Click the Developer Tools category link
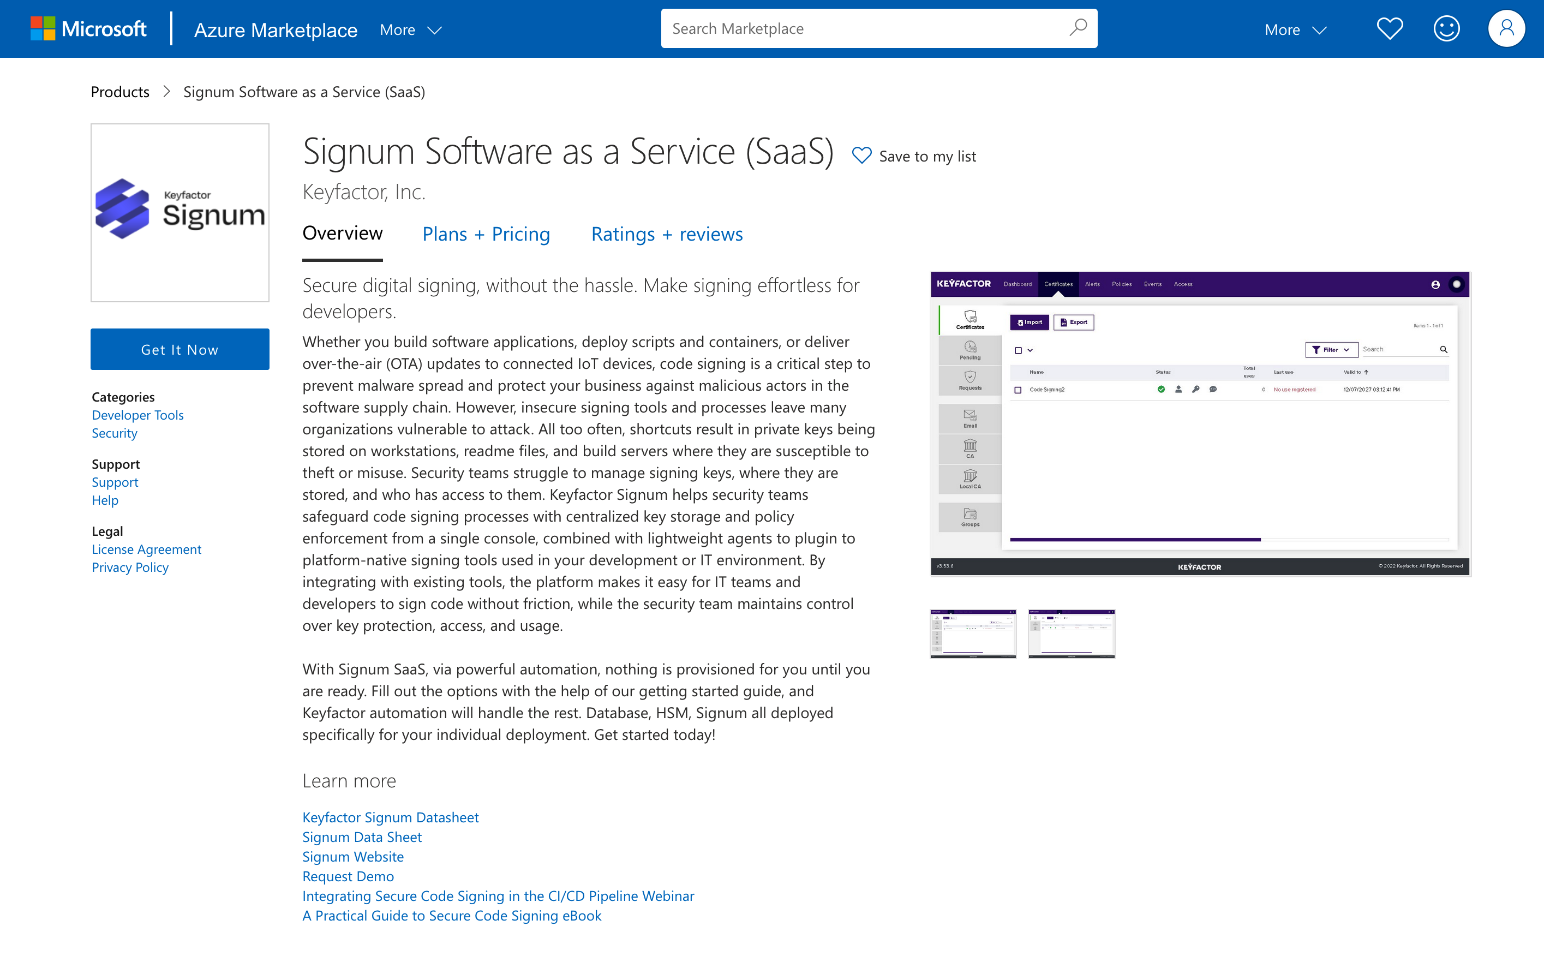The height and width of the screenshot is (956, 1544). [138, 415]
